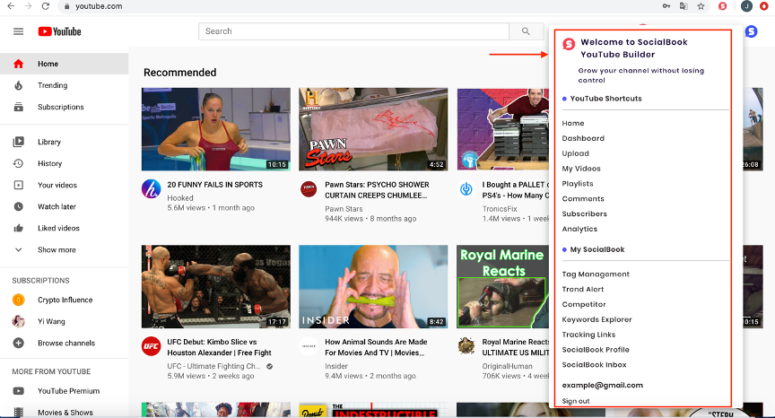Open UFC Kimbo Slice fight thumbnail
This screenshot has width=775, height=418.
point(216,286)
